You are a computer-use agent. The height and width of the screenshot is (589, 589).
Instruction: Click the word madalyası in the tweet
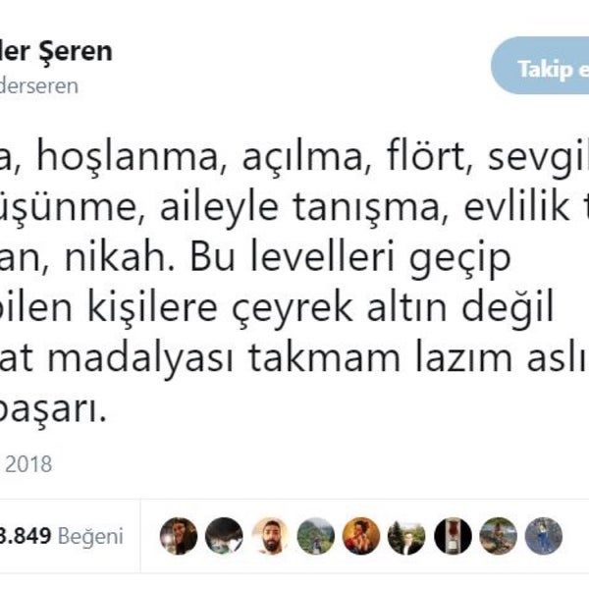click(141, 359)
